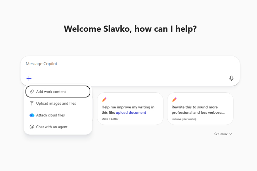Image resolution: width=257 pixels, height=171 pixels.
Task: Select the Rewrite this to sound more professional card
Action: coord(200,107)
